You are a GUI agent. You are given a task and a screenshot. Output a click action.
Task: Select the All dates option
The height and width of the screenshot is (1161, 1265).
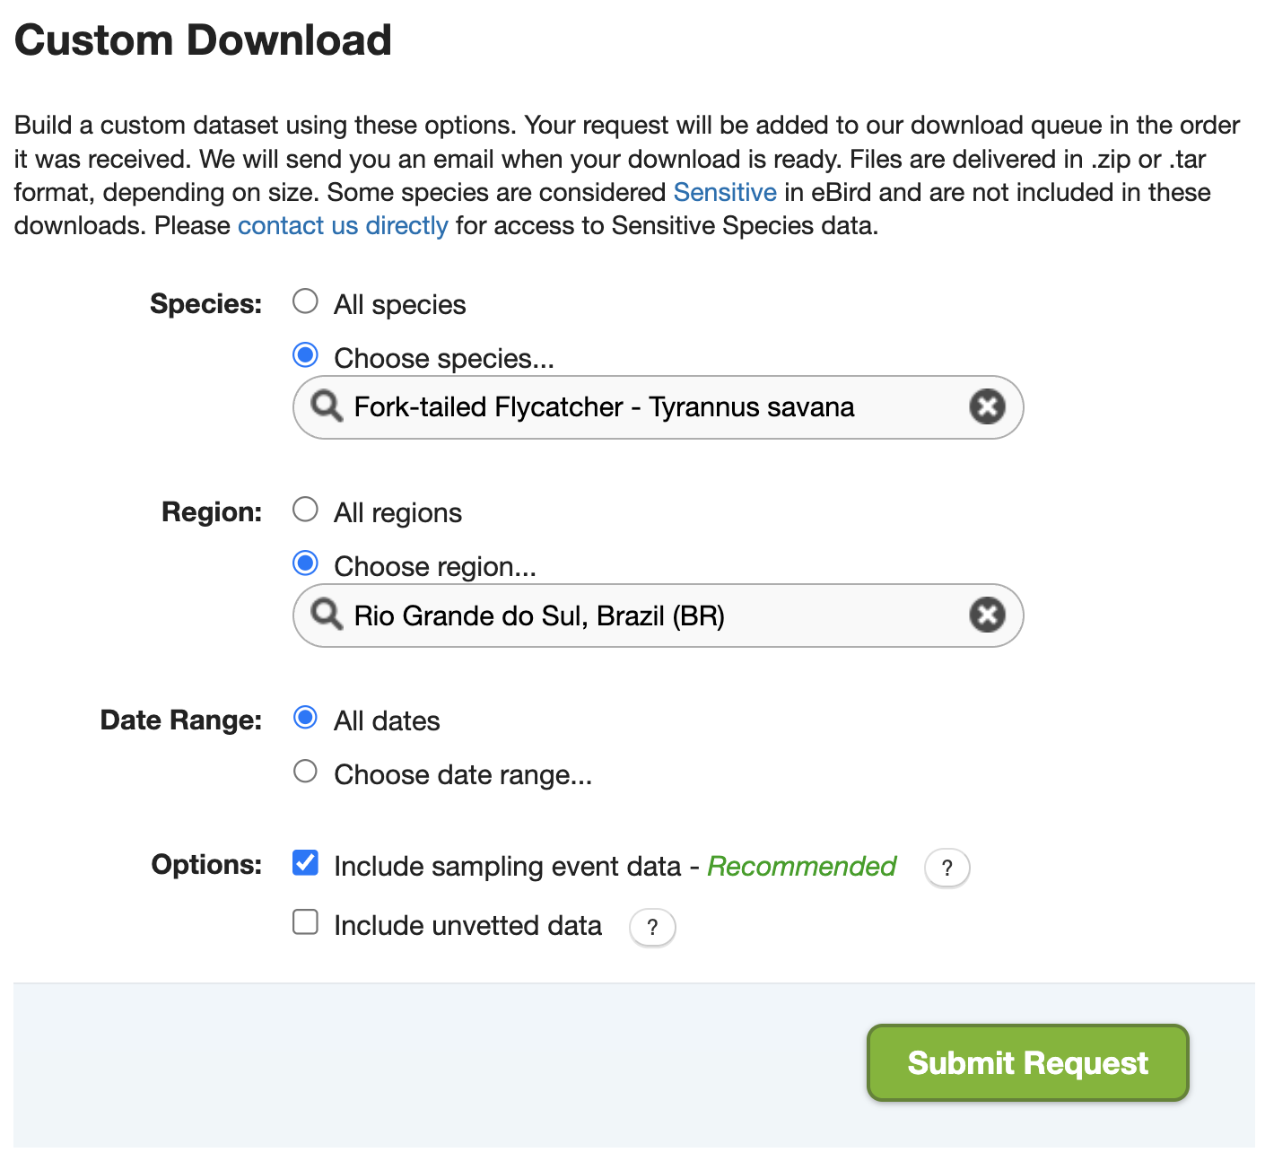[306, 718]
